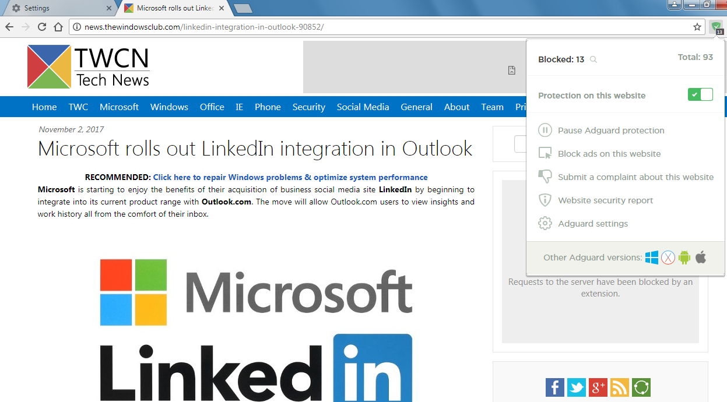Click the document icon in banner area

pyautogui.click(x=512, y=70)
